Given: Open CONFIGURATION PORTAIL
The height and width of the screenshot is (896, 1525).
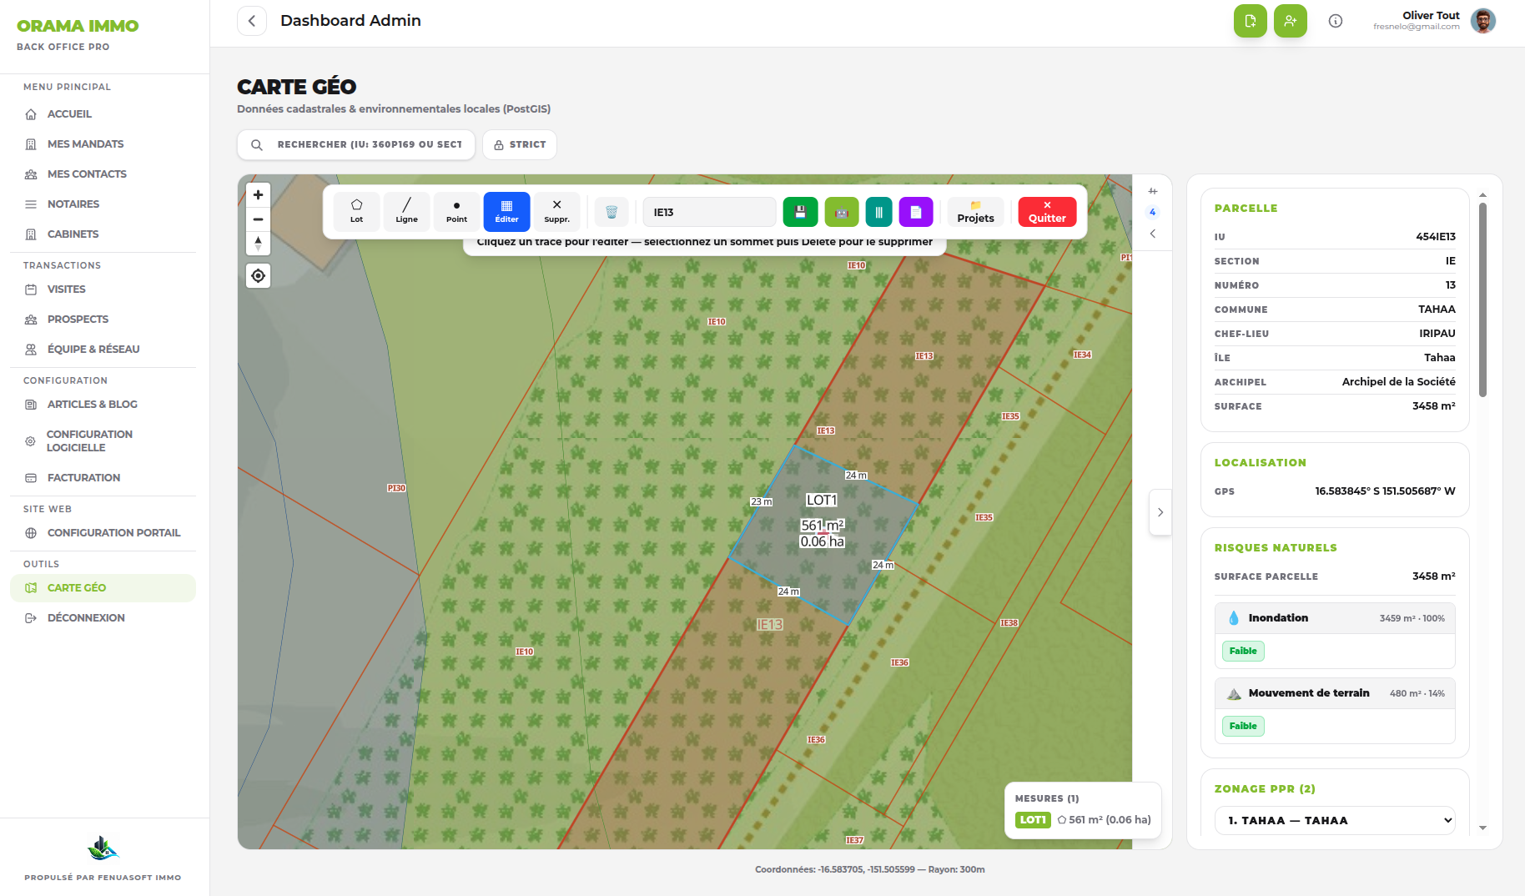Looking at the screenshot, I should [x=103, y=533].
